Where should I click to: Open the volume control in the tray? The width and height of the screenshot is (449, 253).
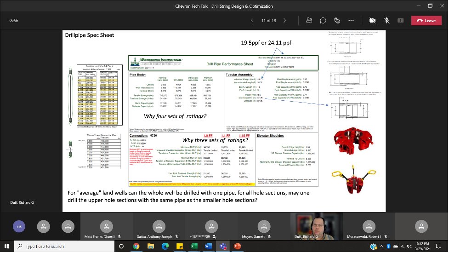(409, 247)
